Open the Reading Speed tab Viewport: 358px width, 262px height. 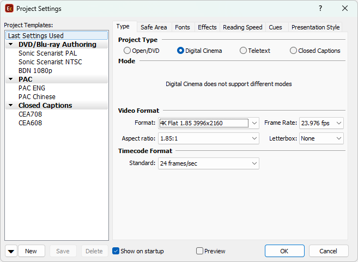(242, 27)
